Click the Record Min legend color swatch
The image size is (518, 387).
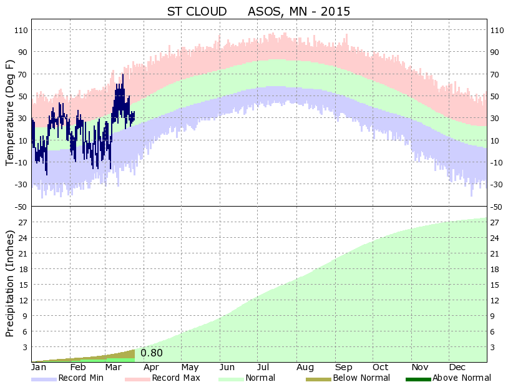(44, 380)
